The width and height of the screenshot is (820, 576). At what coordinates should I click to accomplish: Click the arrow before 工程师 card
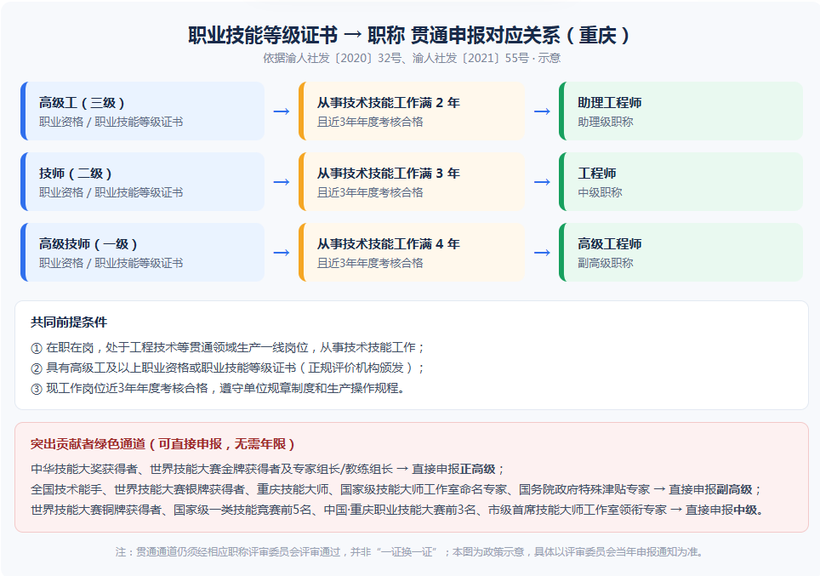[x=542, y=182]
